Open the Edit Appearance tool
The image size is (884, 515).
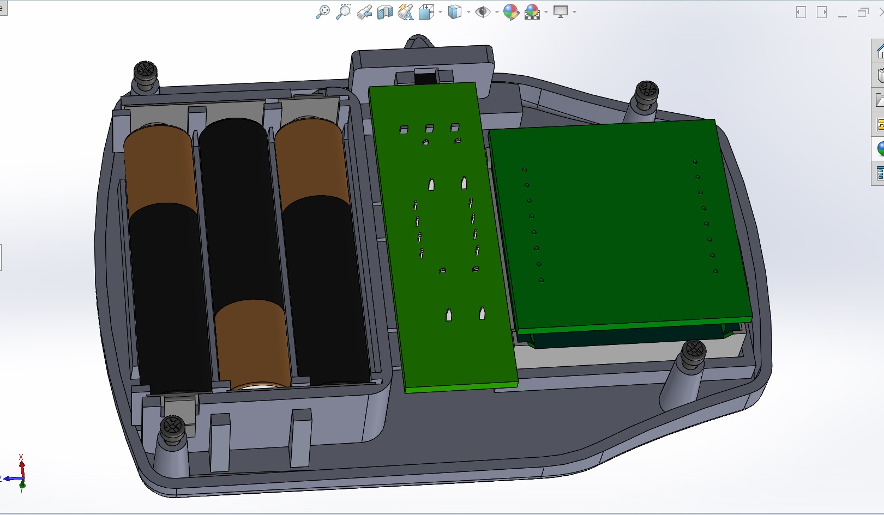pyautogui.click(x=510, y=12)
